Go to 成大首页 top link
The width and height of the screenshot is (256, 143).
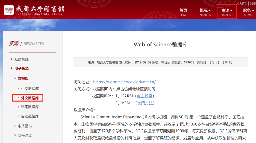[x=242, y=4]
